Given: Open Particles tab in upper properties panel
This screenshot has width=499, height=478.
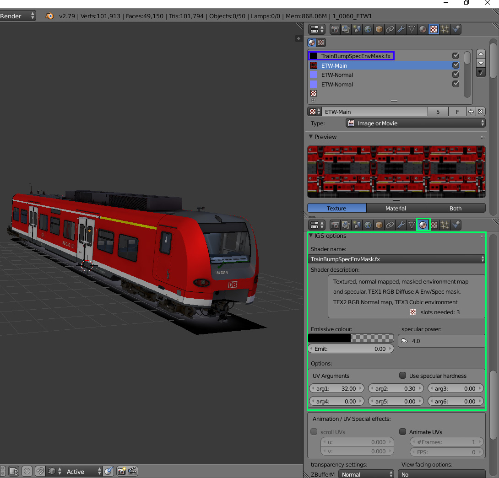Looking at the screenshot, I should [x=445, y=29].
